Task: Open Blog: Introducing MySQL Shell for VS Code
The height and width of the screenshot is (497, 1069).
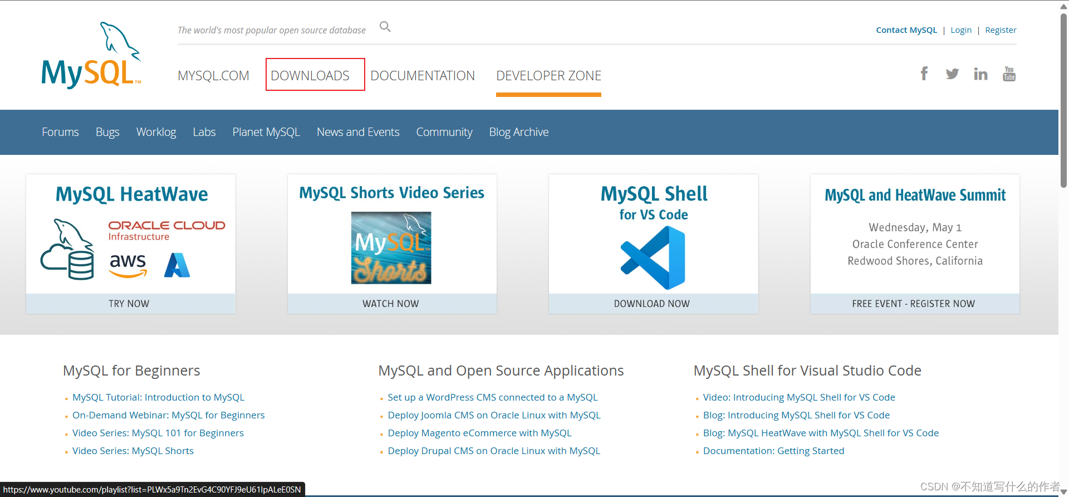Action: (x=796, y=415)
